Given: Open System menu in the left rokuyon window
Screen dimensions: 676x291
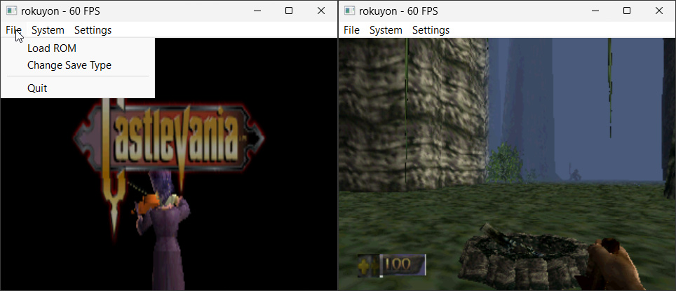Looking at the screenshot, I should (48, 29).
